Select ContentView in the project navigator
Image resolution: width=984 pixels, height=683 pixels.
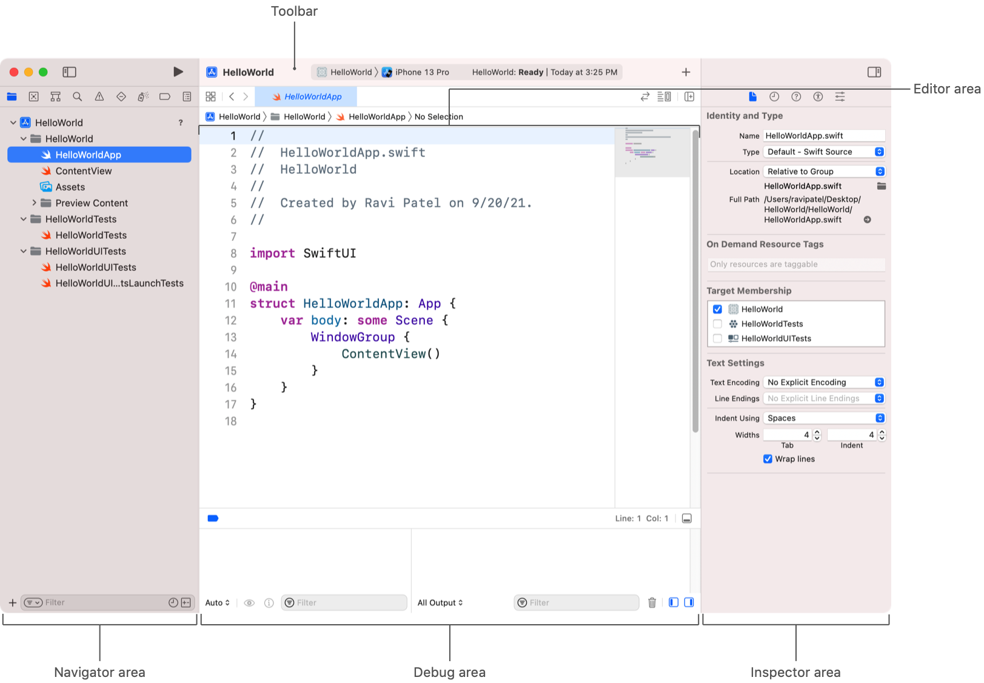point(84,171)
